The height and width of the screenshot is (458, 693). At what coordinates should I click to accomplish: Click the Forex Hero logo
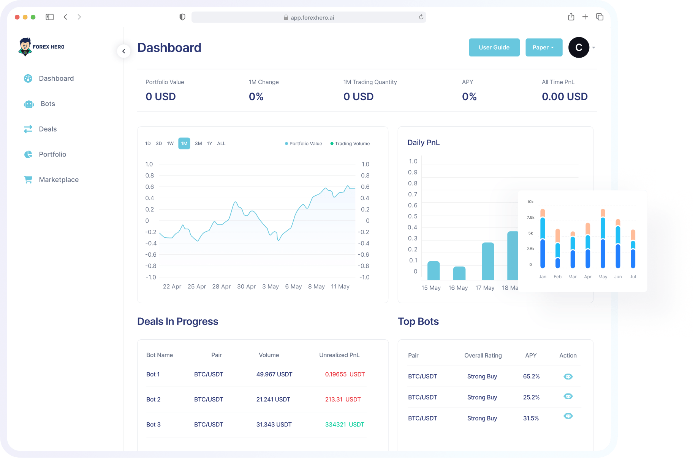(41, 46)
